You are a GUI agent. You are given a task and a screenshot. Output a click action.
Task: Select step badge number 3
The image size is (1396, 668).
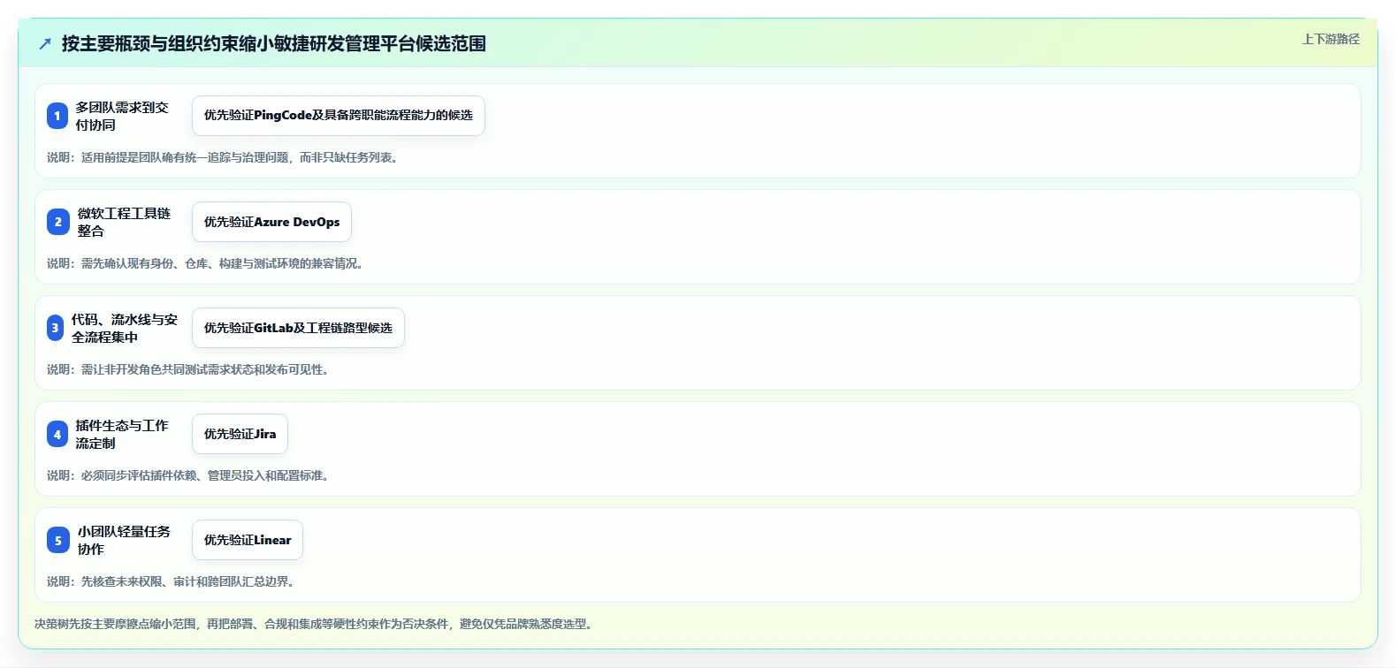[x=55, y=328]
